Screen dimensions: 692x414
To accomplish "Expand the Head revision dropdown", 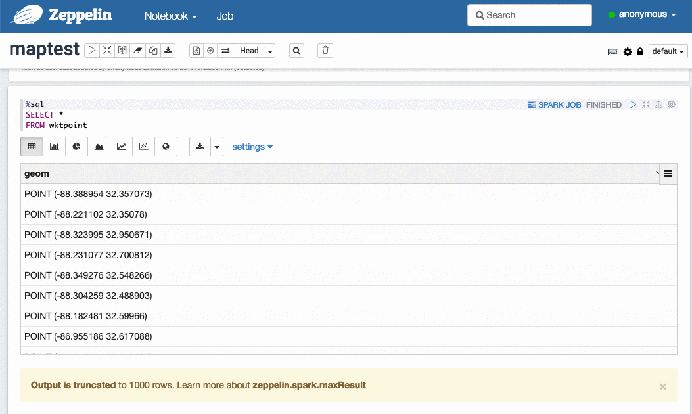I will point(270,51).
